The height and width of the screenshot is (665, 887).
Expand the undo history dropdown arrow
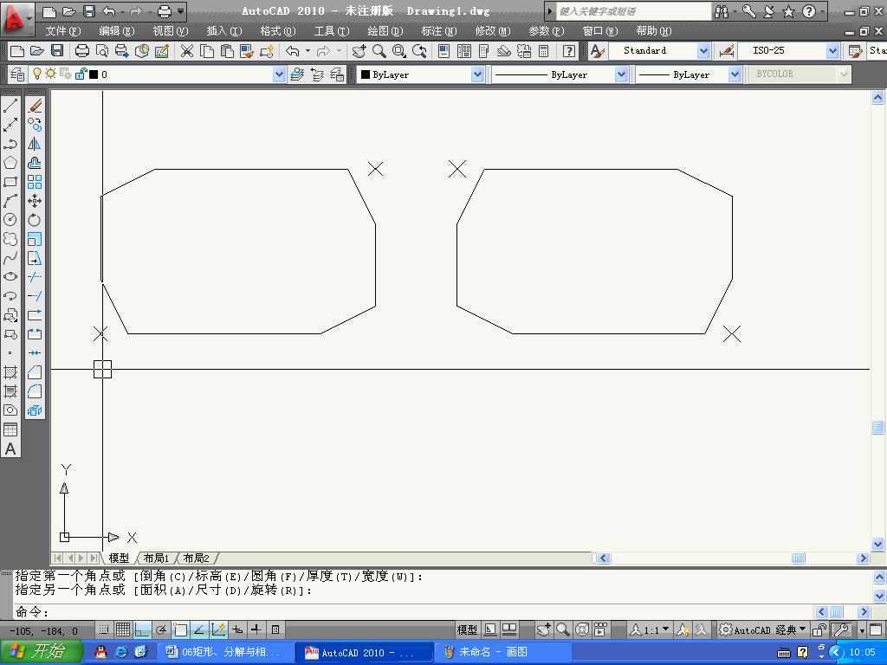(x=308, y=51)
